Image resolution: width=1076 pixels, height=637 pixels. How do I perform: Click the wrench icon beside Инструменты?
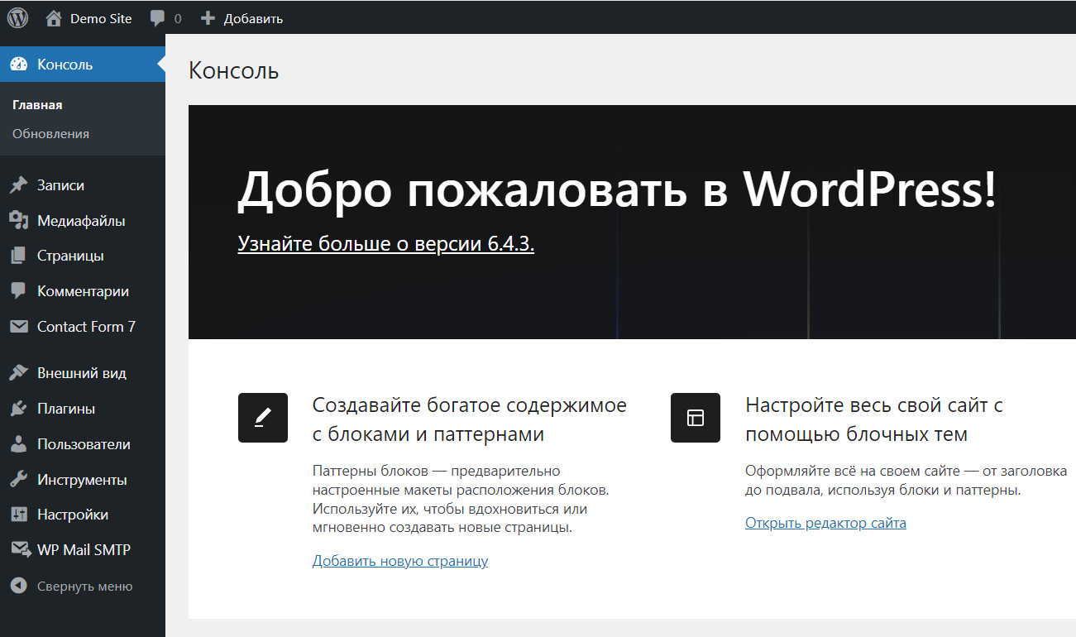(x=18, y=480)
